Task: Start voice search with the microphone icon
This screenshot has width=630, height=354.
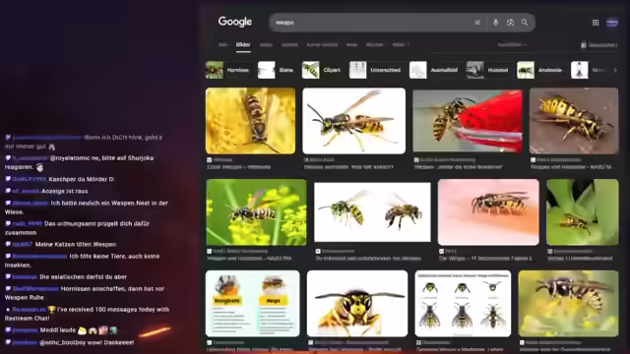Action: tap(495, 23)
